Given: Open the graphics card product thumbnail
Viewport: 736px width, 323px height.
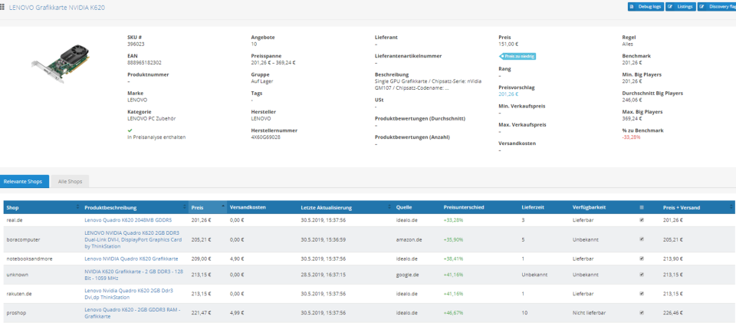Looking at the screenshot, I should coord(61,64).
